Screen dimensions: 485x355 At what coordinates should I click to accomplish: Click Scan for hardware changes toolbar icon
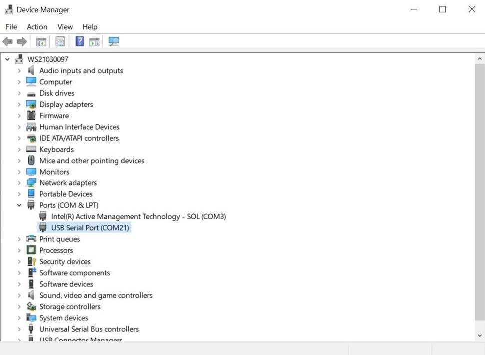[114, 42]
